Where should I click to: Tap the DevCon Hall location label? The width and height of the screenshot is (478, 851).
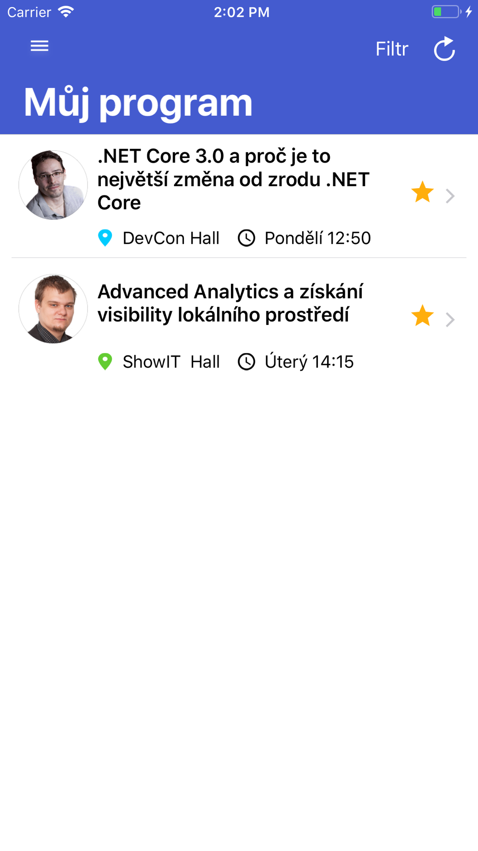[x=171, y=238]
